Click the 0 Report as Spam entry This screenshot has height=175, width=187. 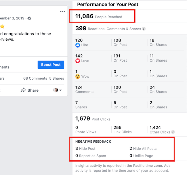tap(91, 156)
